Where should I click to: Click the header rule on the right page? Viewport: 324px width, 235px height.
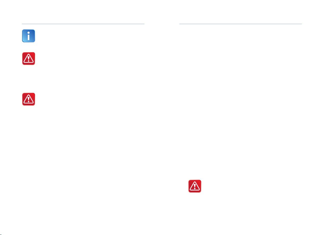coord(241,24)
